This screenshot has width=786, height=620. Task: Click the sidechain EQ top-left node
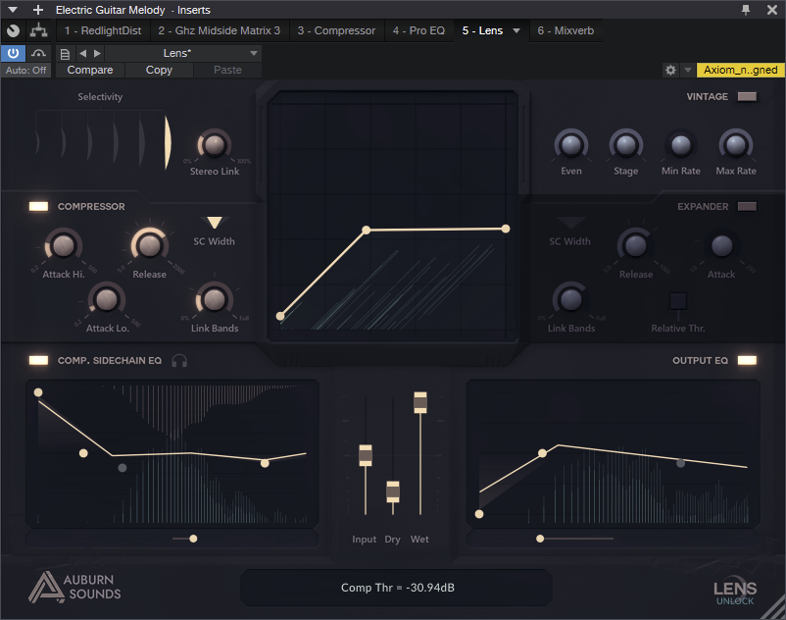pos(38,392)
